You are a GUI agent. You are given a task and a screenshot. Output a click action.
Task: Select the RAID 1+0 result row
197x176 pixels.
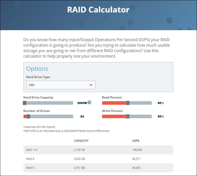click(98, 150)
